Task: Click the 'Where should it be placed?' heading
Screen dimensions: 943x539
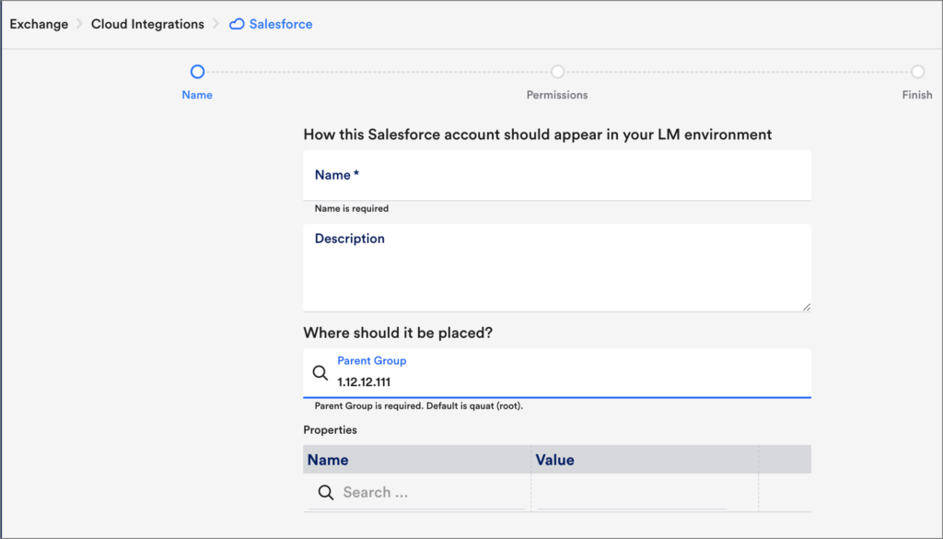Action: 398,334
